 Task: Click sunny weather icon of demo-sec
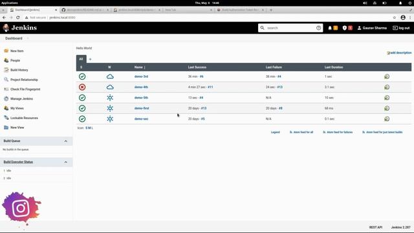click(110, 118)
